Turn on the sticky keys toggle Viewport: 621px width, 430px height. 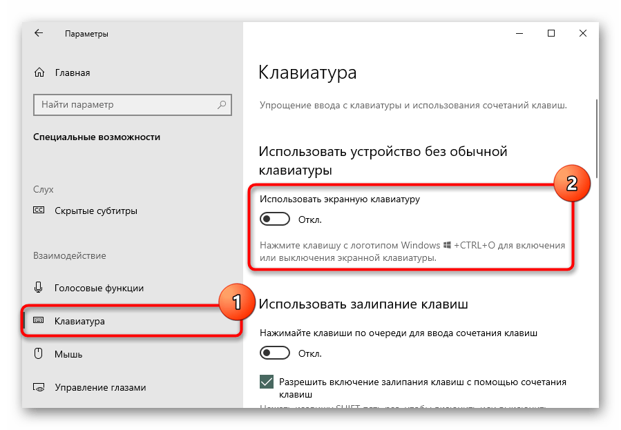pos(274,353)
